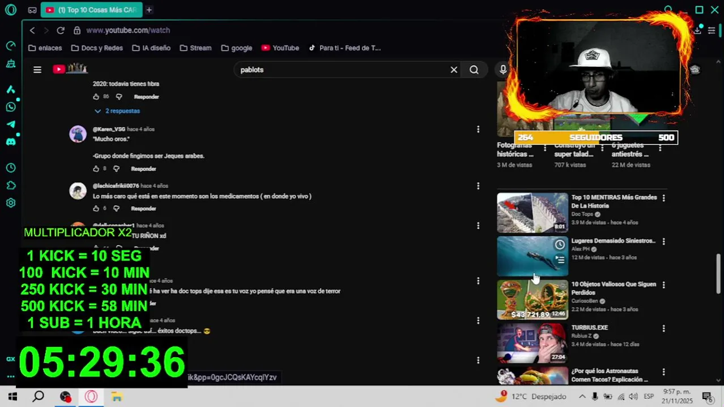
Task: Open menu for TURBIUS.EXE video
Action: (x=663, y=328)
